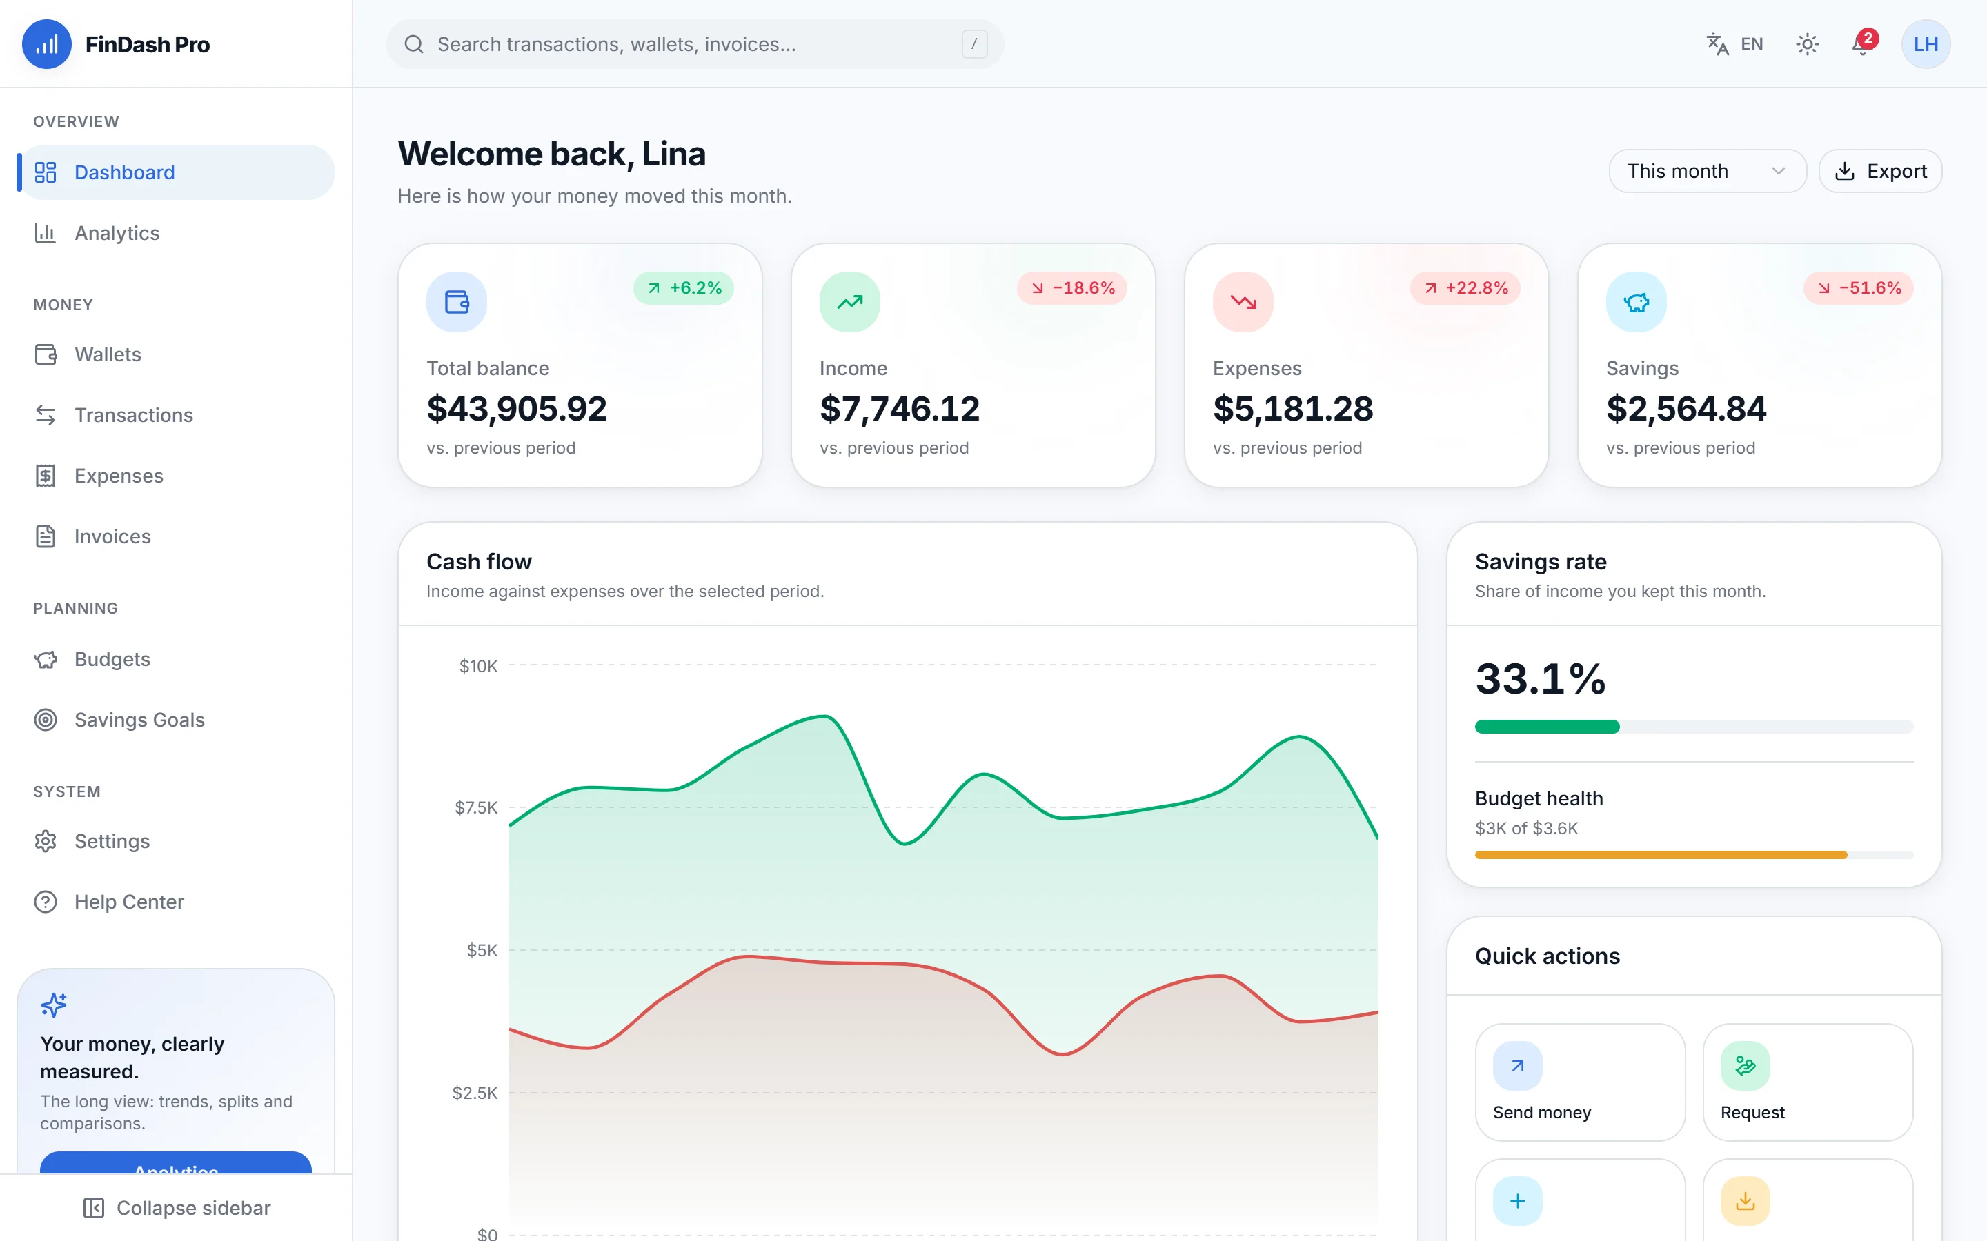The height and width of the screenshot is (1241, 1987).
Task: Click the Expenses card trending-down icon
Action: (1243, 302)
